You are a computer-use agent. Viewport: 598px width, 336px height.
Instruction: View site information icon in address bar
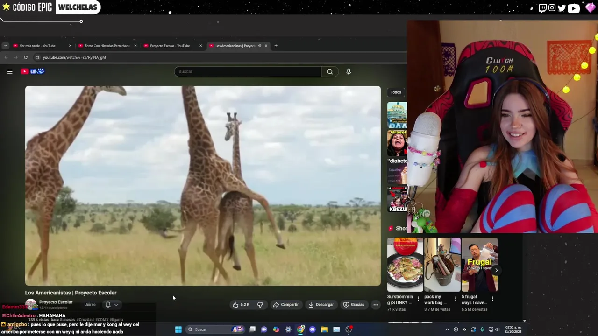coord(37,57)
